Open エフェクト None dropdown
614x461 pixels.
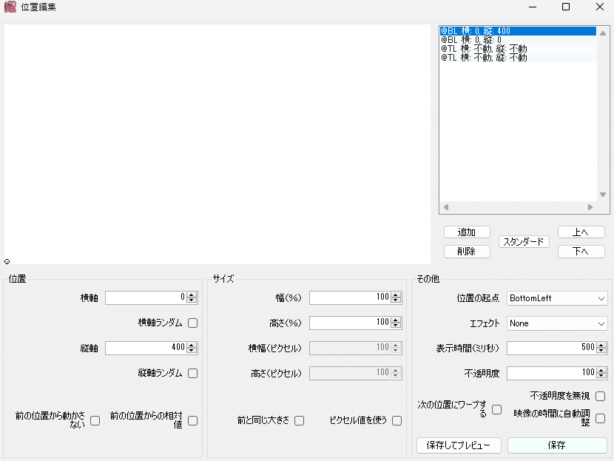557,323
